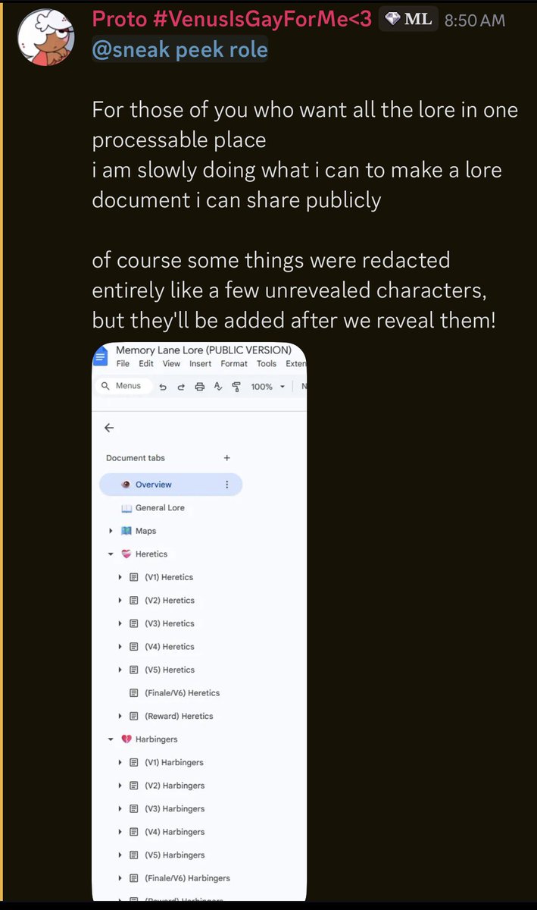Click the eye emoji icon on Overview

[x=126, y=485]
